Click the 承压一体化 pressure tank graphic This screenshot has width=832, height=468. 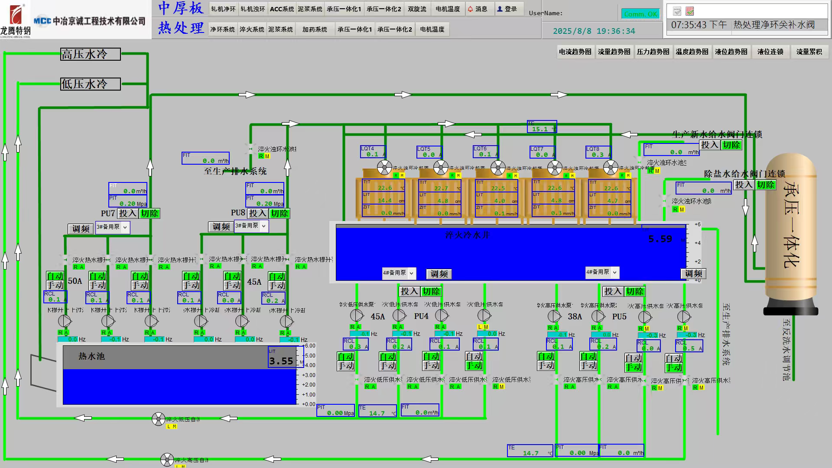790,234
